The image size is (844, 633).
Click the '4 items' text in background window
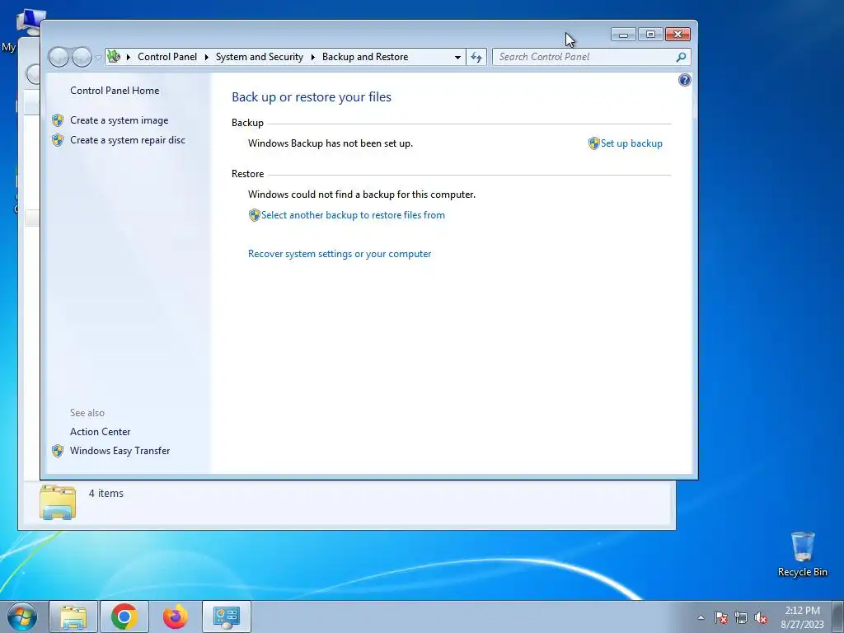[x=106, y=494]
